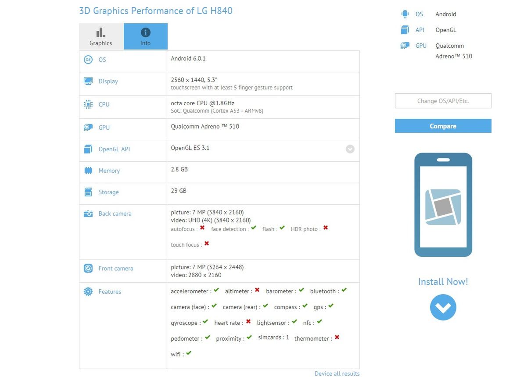Screen dimensions: 531x377
Task: Click the nfc green checkmark
Action: [x=319, y=322]
